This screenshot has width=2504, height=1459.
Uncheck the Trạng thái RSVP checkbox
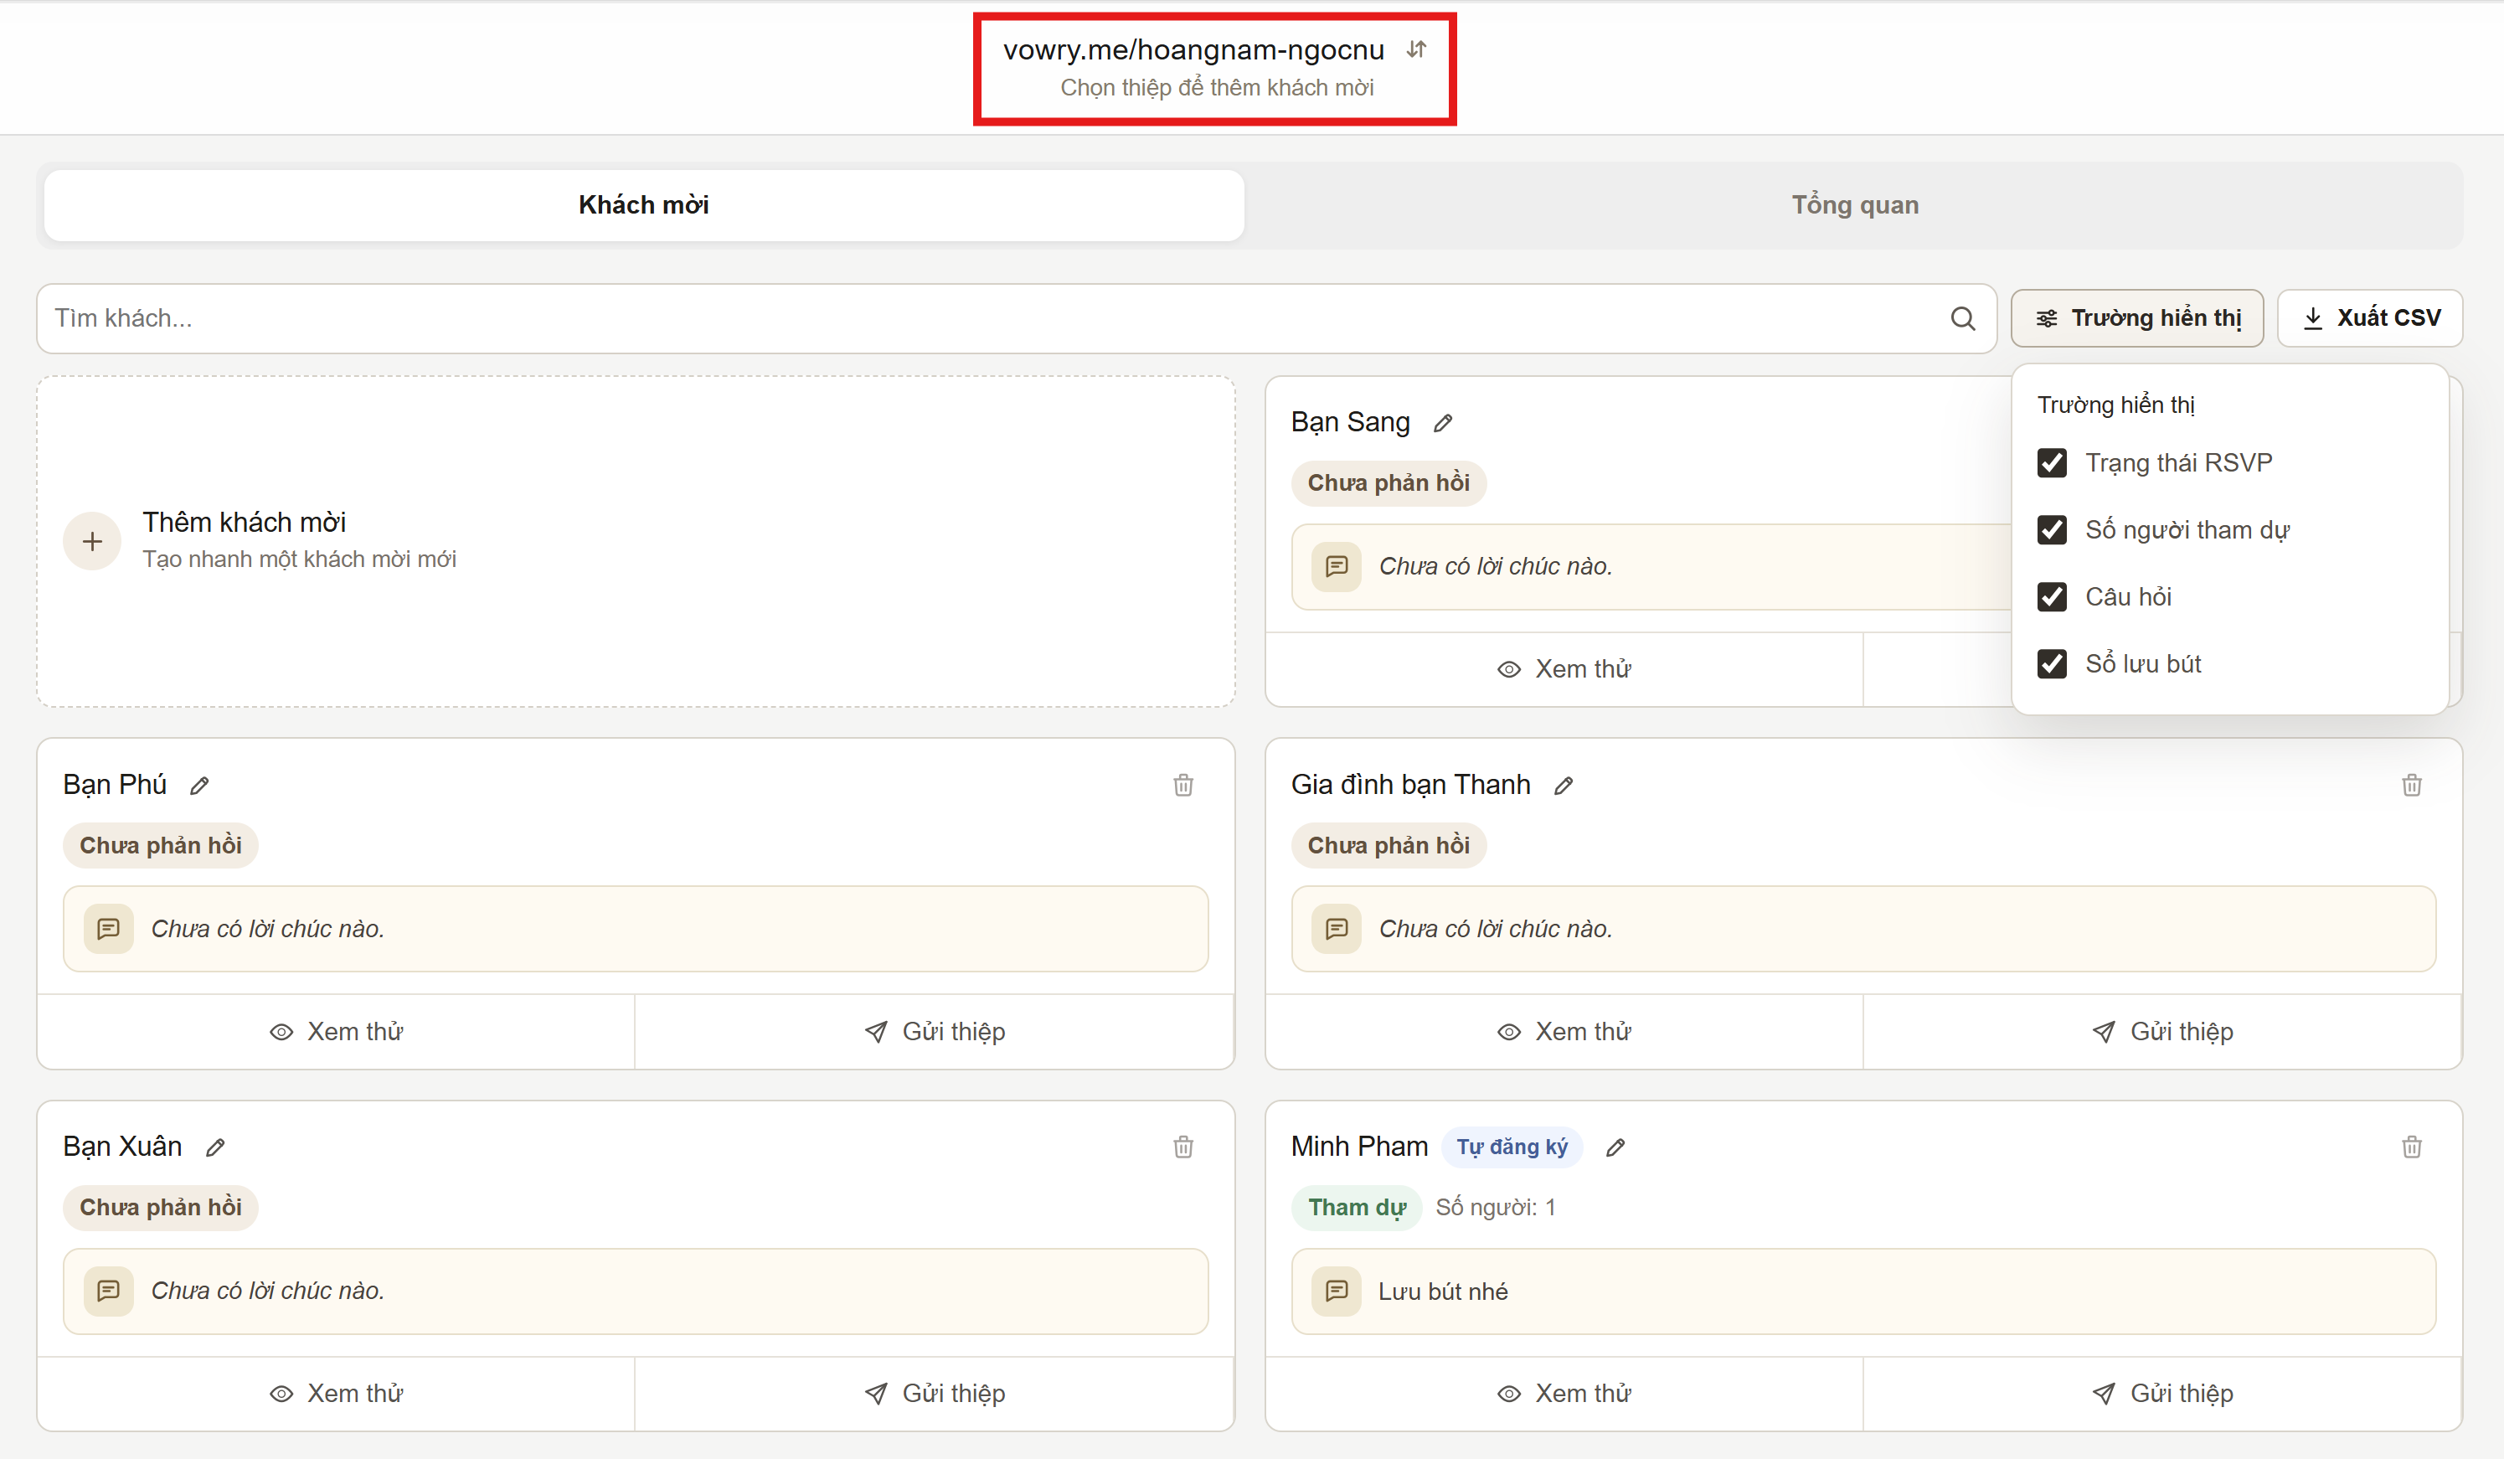pyautogui.click(x=2052, y=463)
